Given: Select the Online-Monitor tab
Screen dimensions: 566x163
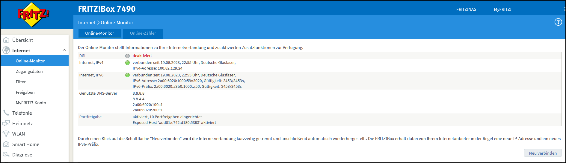Looking at the screenshot, I should click(x=100, y=33).
